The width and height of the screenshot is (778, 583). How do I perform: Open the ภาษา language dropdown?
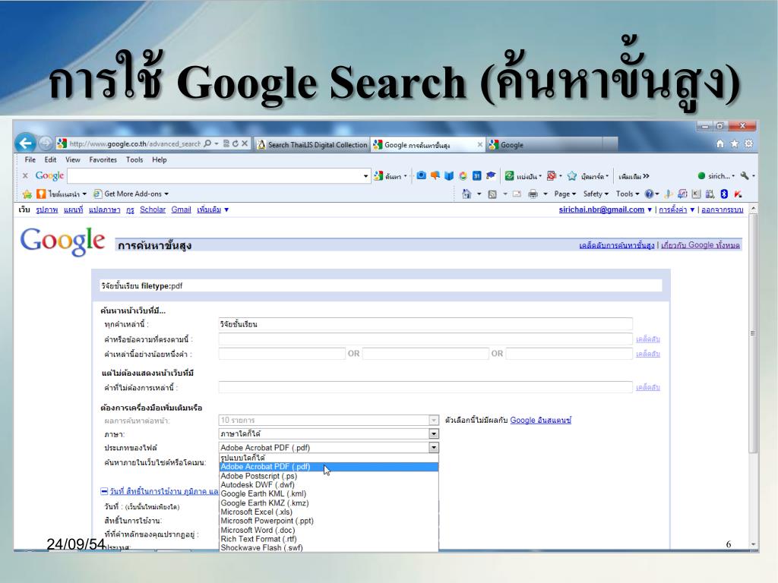tap(328, 433)
